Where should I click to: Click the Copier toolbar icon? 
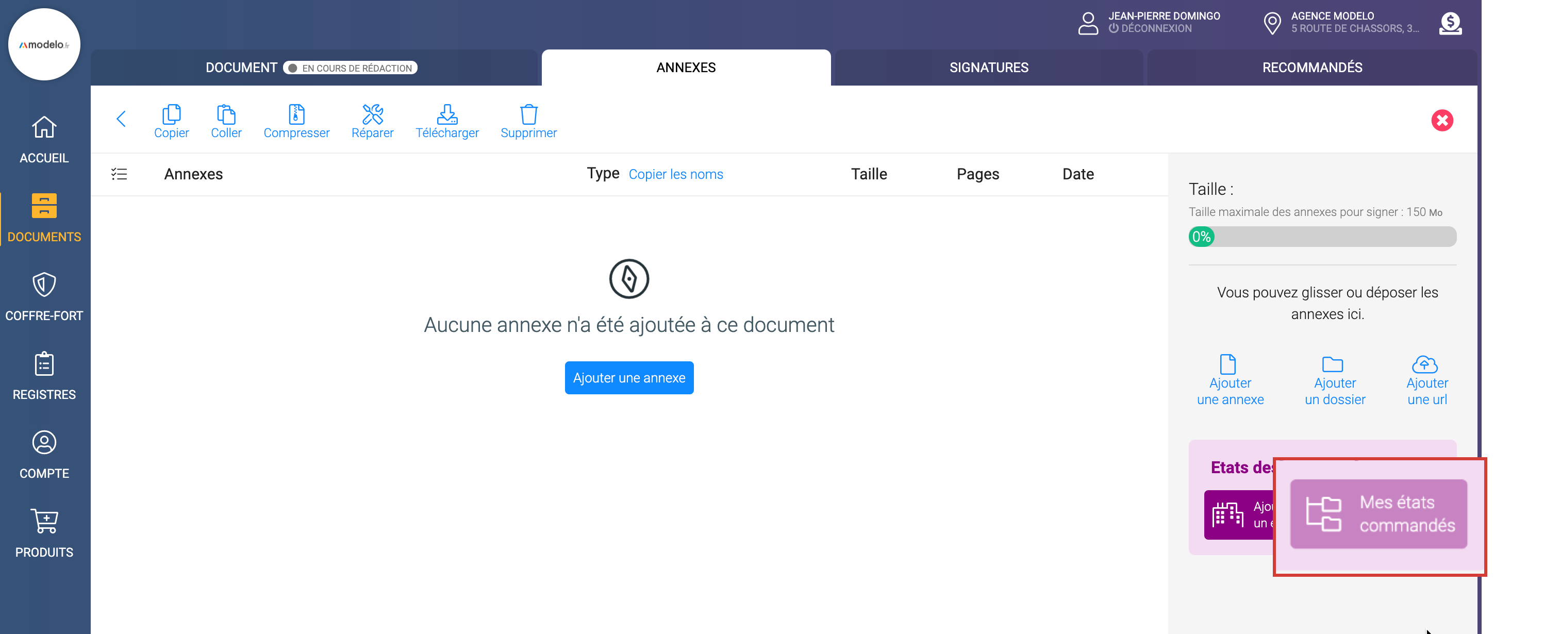click(x=171, y=115)
